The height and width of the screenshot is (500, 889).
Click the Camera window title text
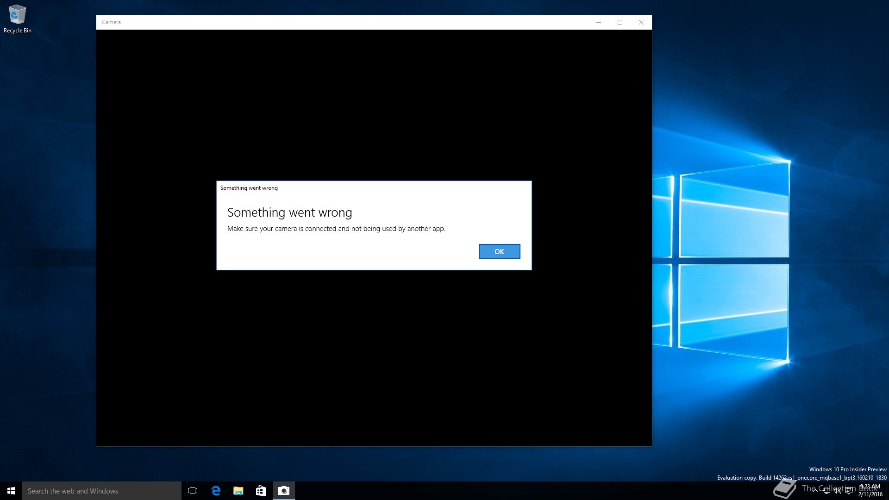tap(111, 22)
